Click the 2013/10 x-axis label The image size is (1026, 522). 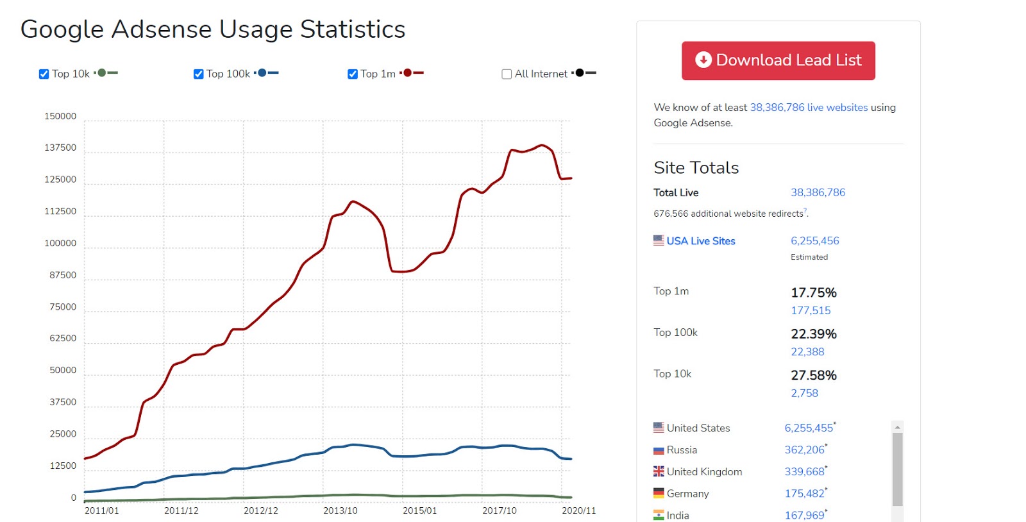click(x=341, y=511)
